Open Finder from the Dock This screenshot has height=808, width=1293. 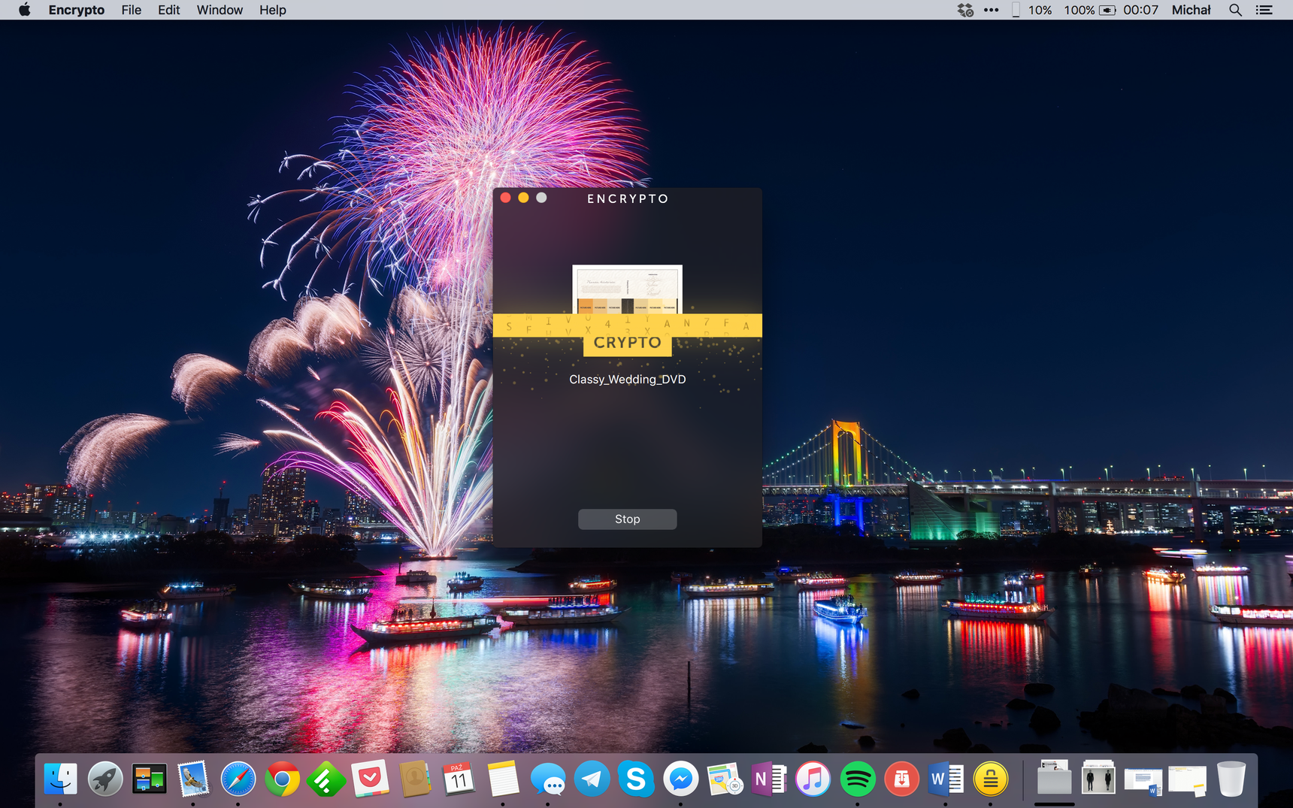point(60,779)
